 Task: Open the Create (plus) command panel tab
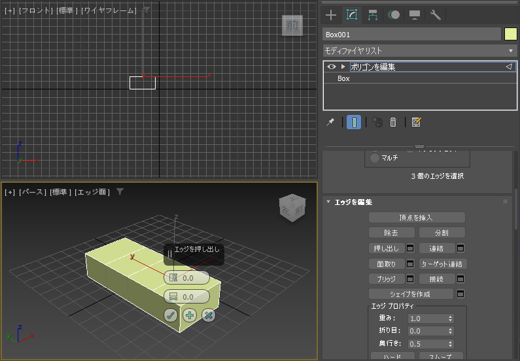(x=331, y=15)
